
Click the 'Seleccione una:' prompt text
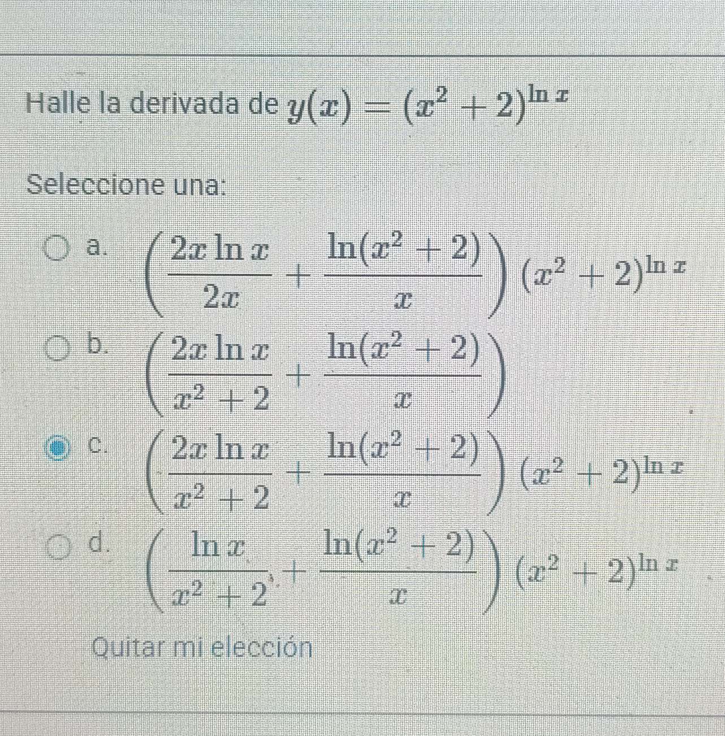tap(125, 185)
